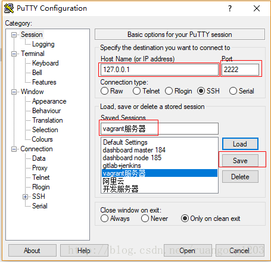The height and width of the screenshot is (262, 271).
Task: Click the Delete button
Action: click(x=240, y=177)
